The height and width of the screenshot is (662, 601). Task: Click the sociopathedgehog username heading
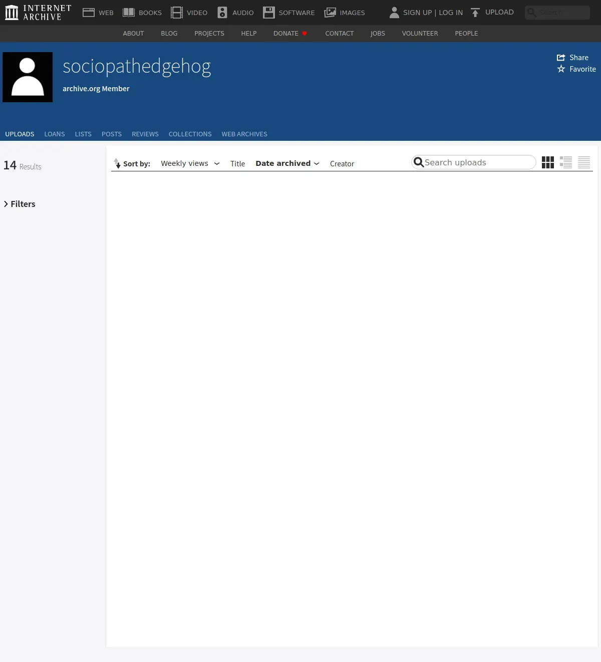(x=137, y=67)
